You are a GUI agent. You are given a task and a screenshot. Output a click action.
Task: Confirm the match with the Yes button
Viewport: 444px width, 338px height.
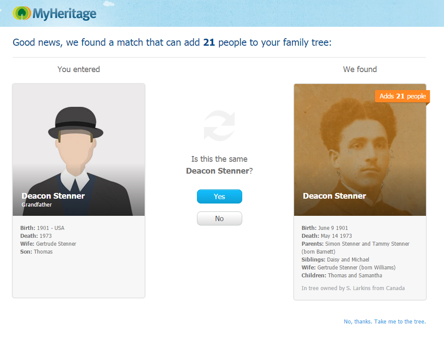tap(219, 196)
